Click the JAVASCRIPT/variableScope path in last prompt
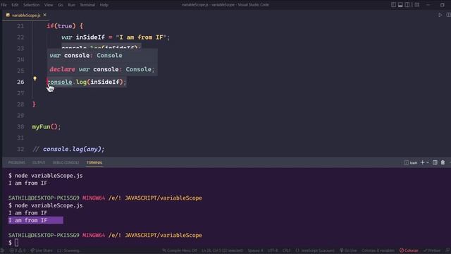The width and height of the screenshot is (451, 254). [163, 235]
